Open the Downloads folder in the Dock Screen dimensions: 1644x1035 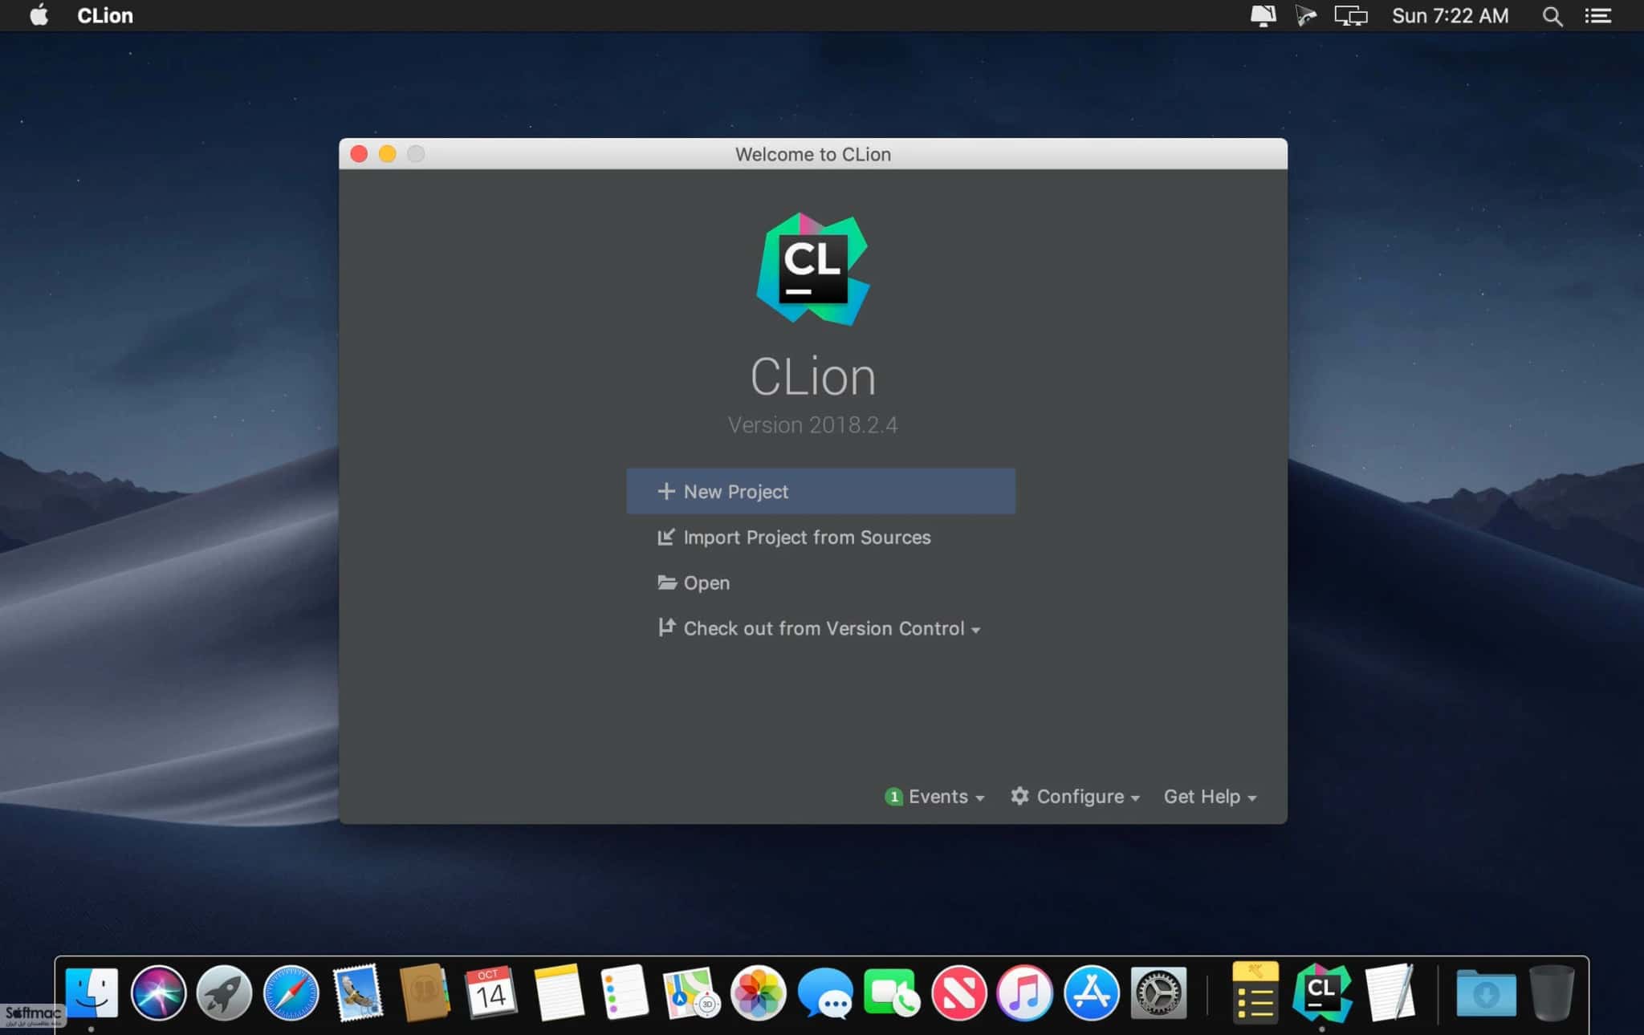click(1486, 993)
